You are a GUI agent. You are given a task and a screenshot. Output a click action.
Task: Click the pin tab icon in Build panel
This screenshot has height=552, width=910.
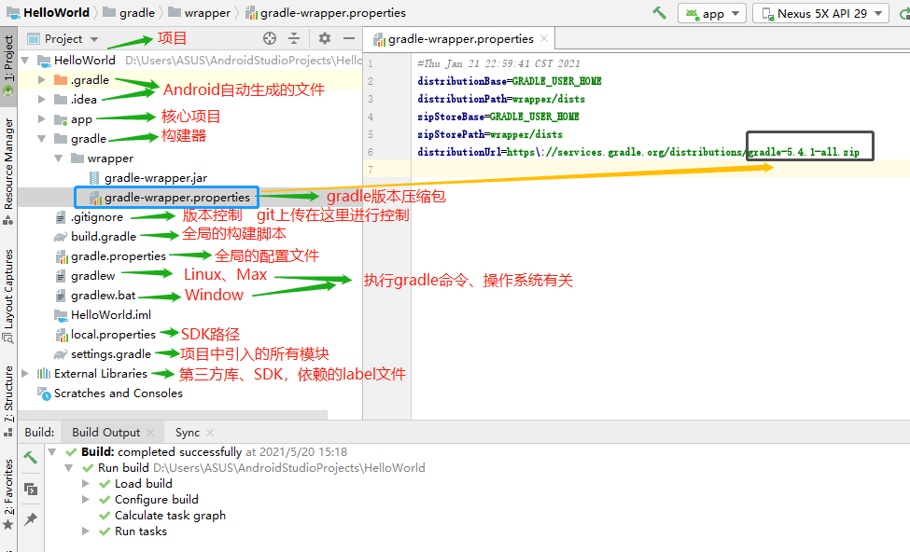[31, 519]
